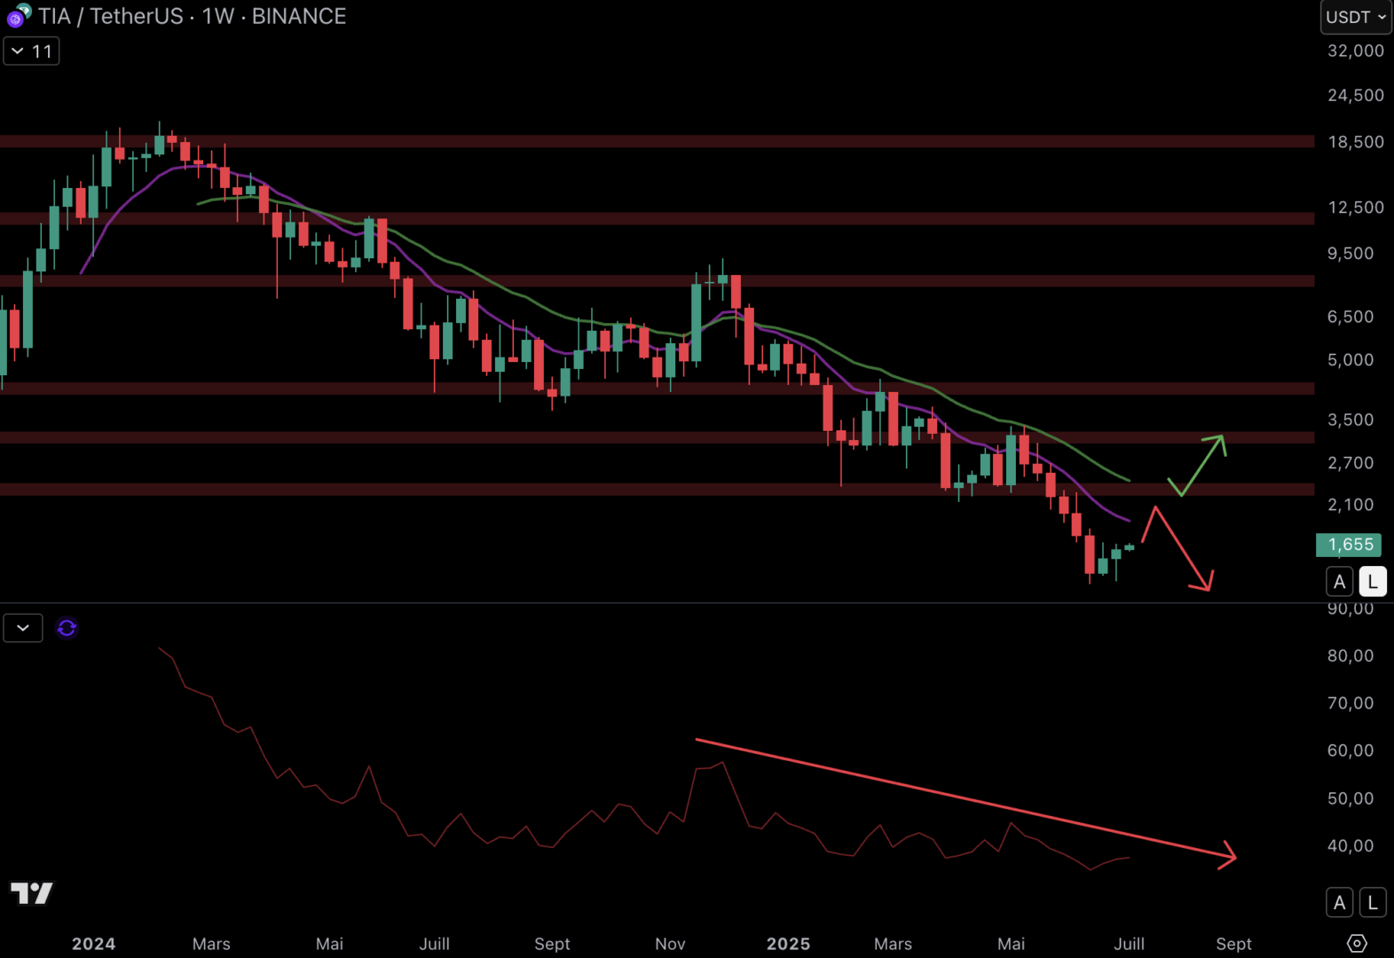The width and height of the screenshot is (1394, 958).
Task: Click the 50,00 RSI axis label
Action: pyautogui.click(x=1351, y=798)
